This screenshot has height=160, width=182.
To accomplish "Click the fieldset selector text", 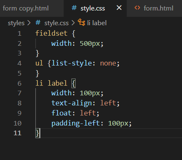I will click(51, 34).
